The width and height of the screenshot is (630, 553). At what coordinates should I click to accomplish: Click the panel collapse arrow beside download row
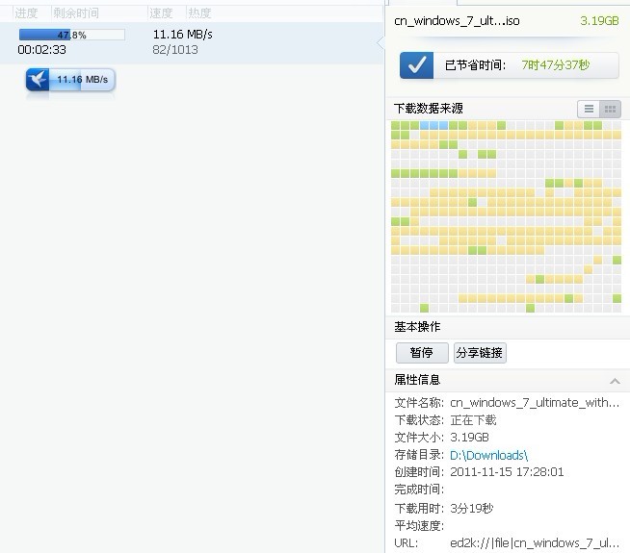(381, 42)
